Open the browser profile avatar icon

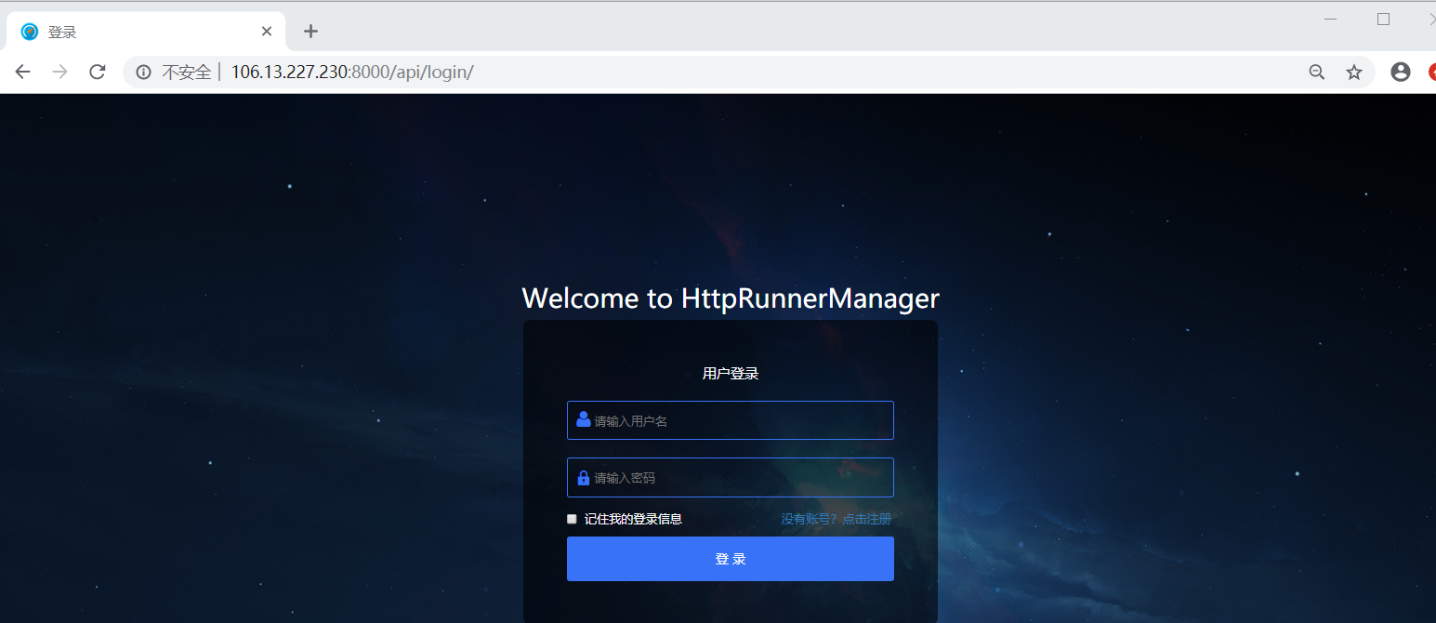click(x=1400, y=72)
